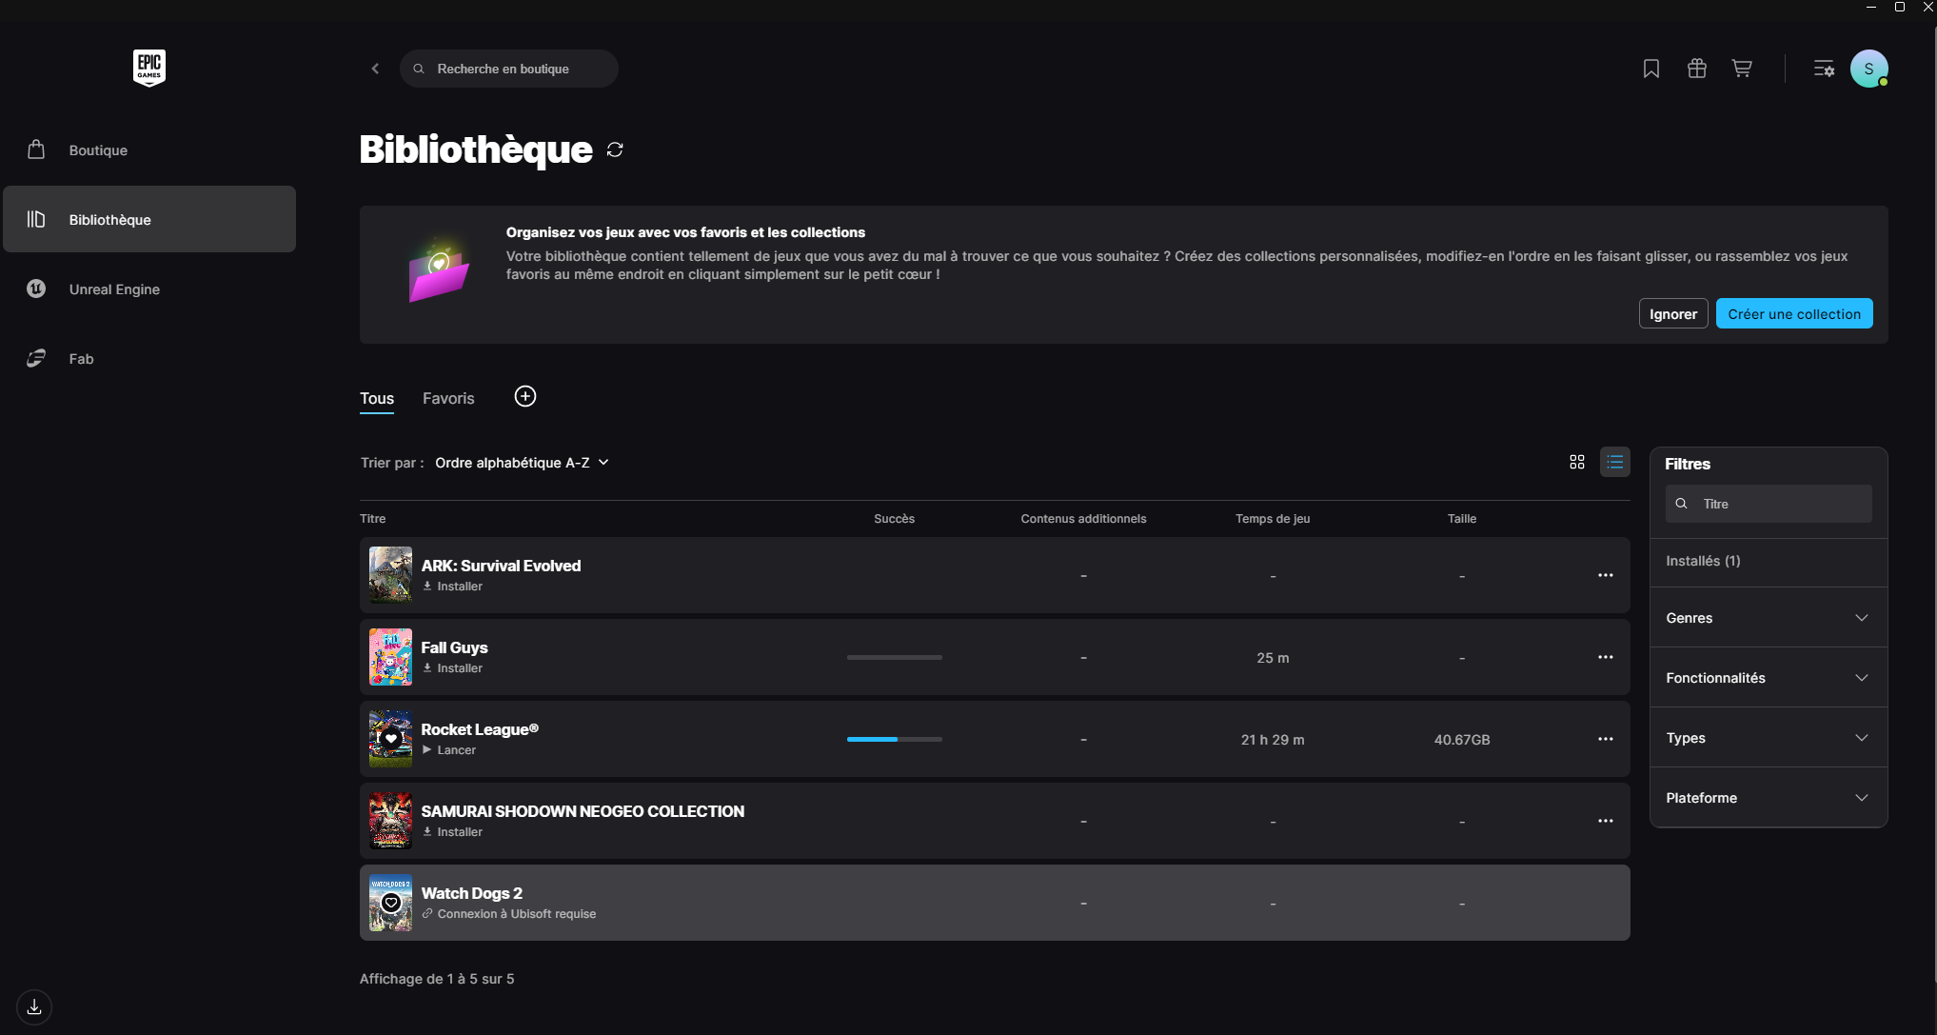Launch Rocket League via Lancer
Image resolution: width=1937 pixels, height=1035 pixels.
449,750
